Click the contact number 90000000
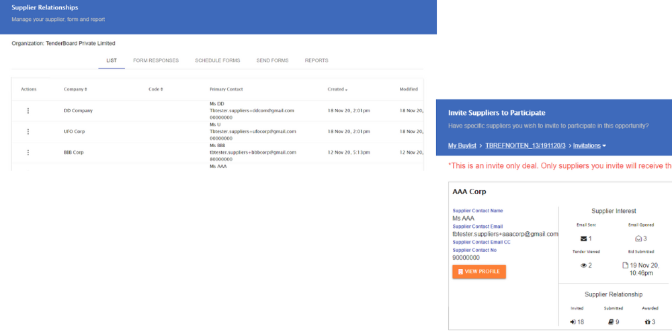The width and height of the screenshot is (672, 336). pyautogui.click(x=466, y=258)
